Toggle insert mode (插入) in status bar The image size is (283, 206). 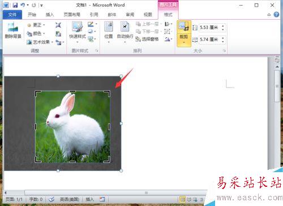tap(89, 199)
